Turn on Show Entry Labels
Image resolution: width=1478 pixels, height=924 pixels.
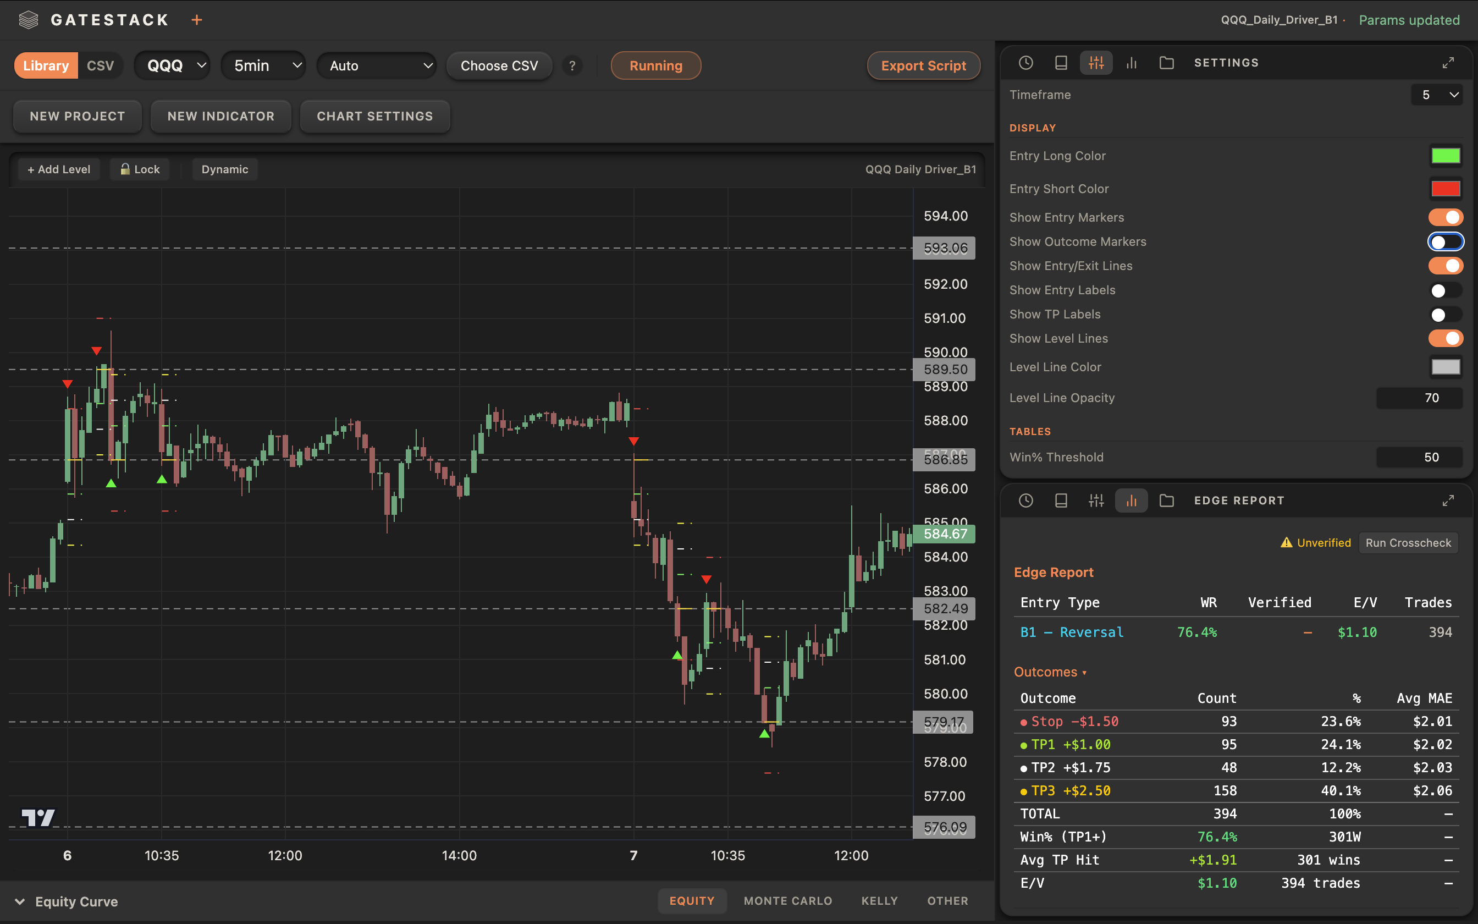tap(1443, 290)
